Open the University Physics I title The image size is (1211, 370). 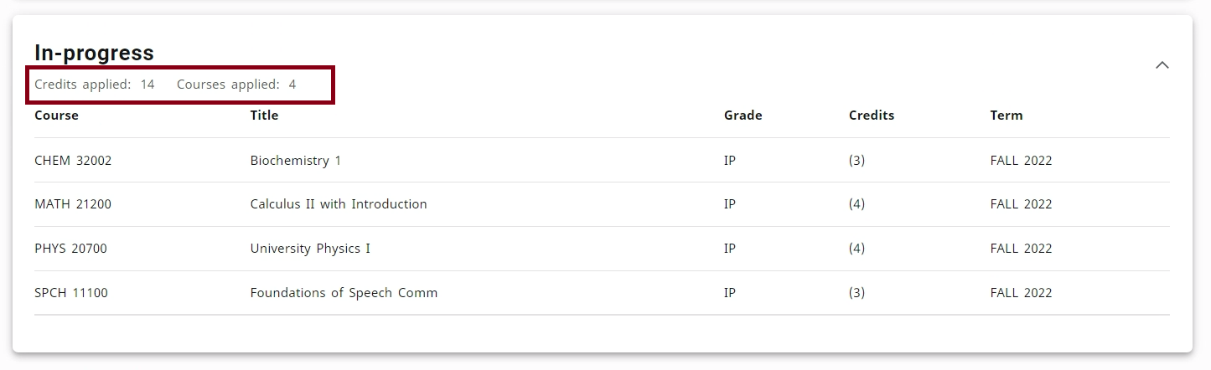[x=310, y=249]
